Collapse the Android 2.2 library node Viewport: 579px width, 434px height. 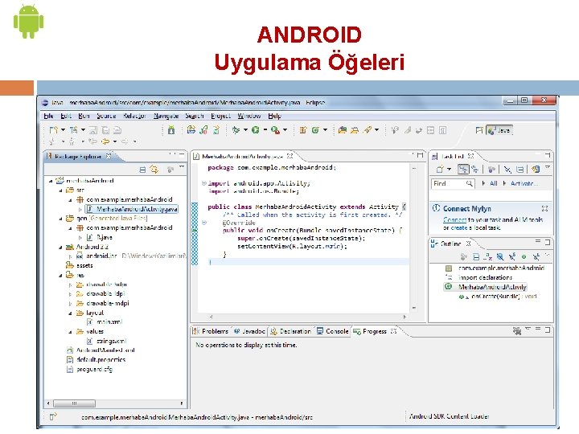pyautogui.click(x=60, y=247)
